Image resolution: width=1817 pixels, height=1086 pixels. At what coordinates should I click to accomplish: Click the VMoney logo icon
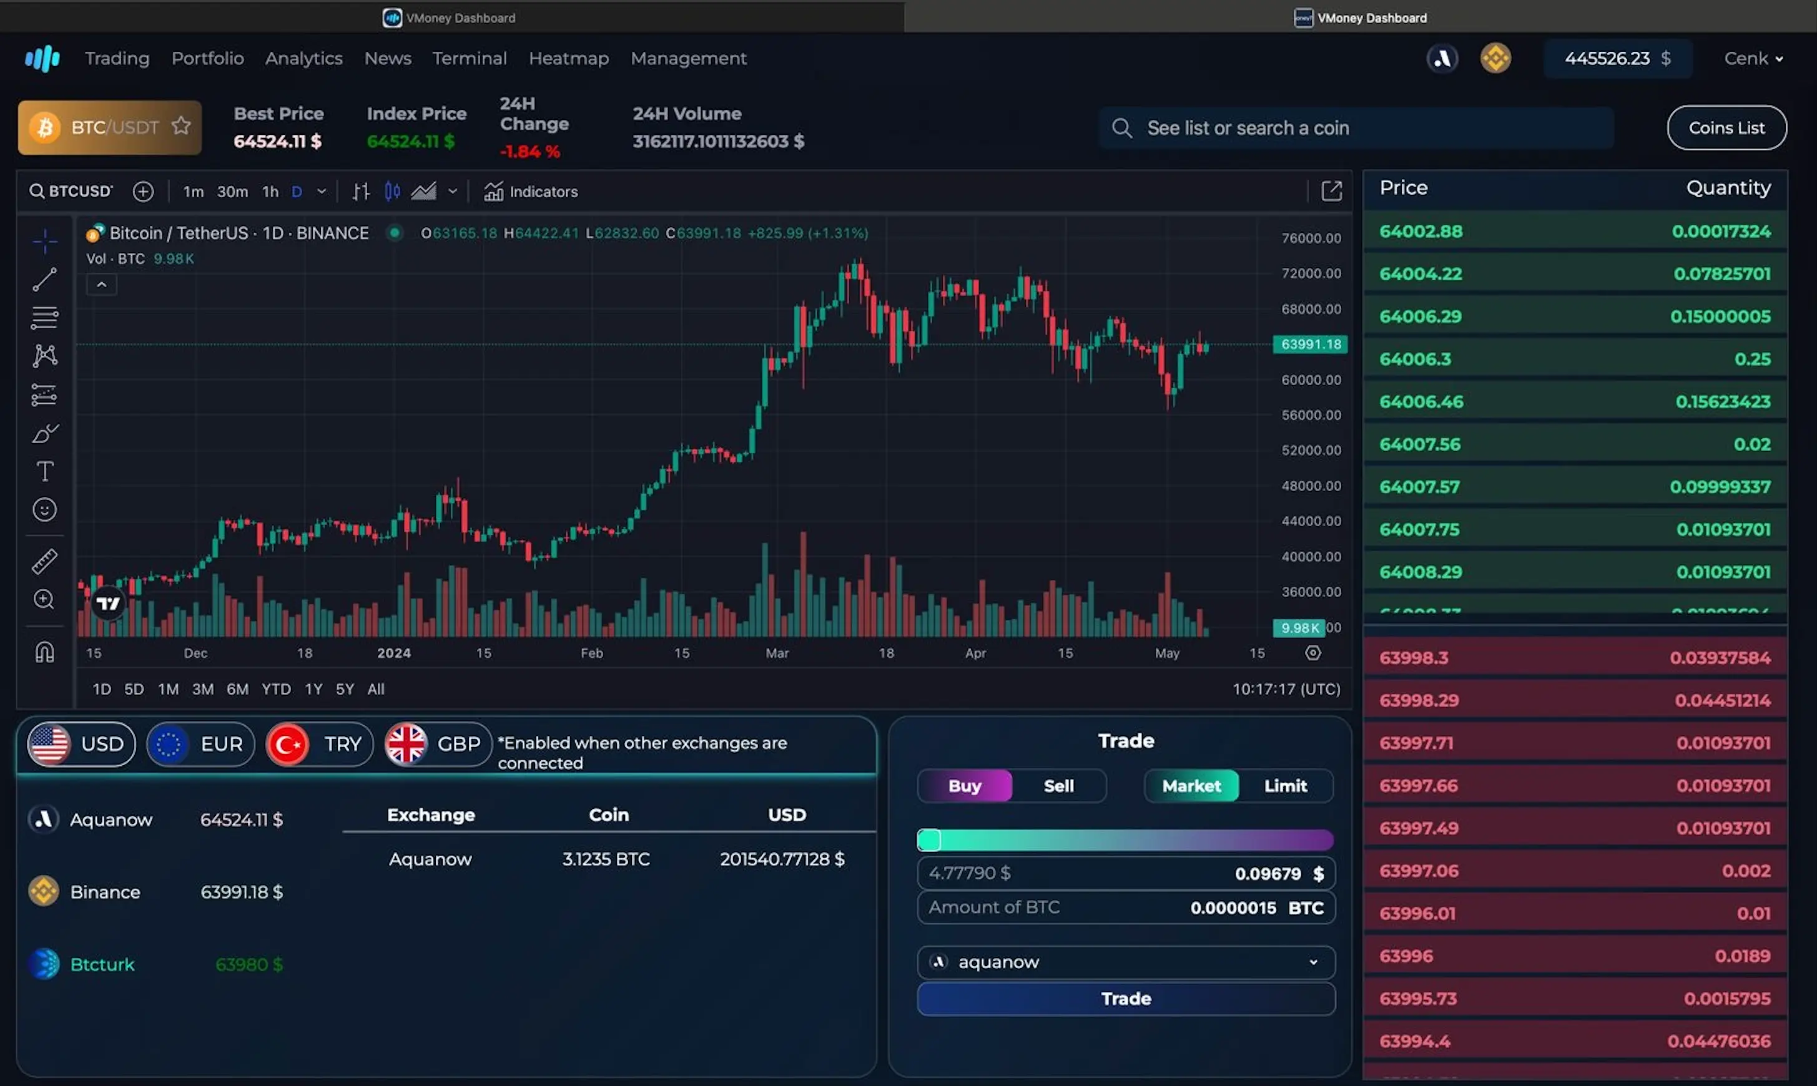pyautogui.click(x=42, y=59)
